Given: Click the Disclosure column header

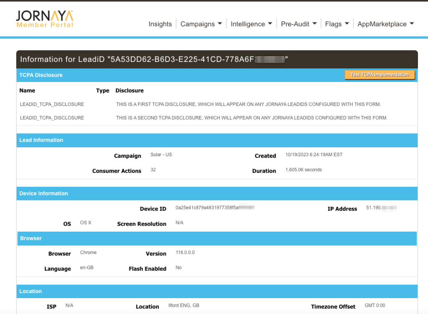Looking at the screenshot, I should point(130,90).
